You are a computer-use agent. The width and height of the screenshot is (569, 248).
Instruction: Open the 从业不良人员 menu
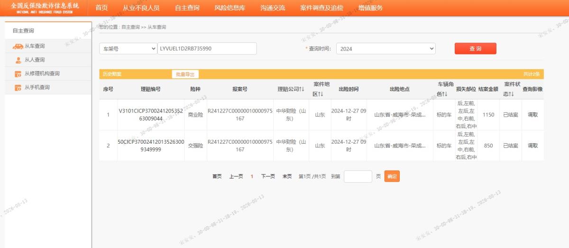pyautogui.click(x=141, y=8)
